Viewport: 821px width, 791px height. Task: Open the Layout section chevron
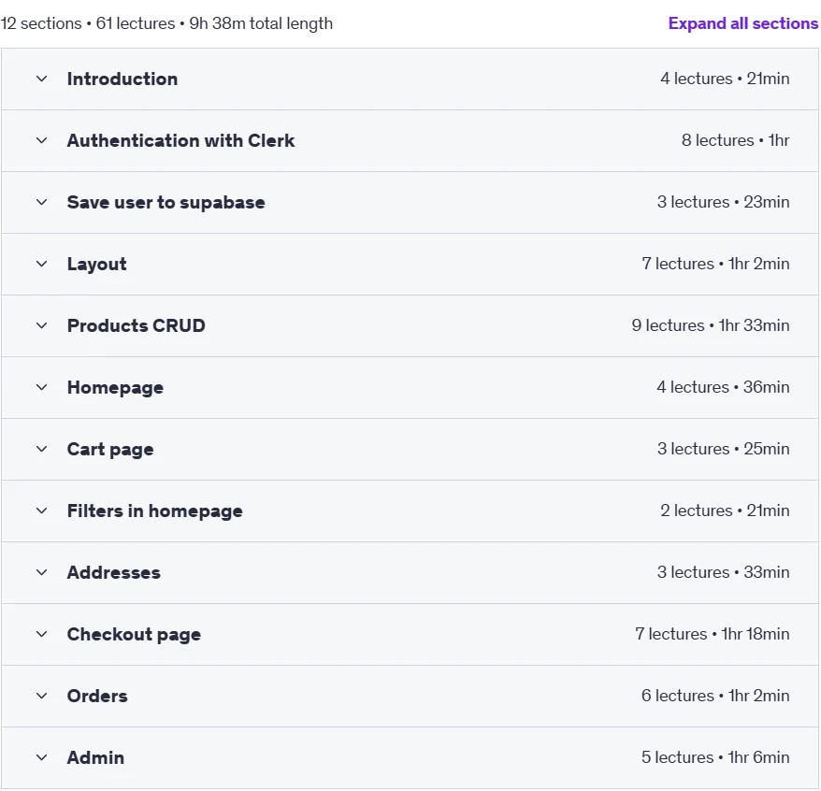coord(42,264)
